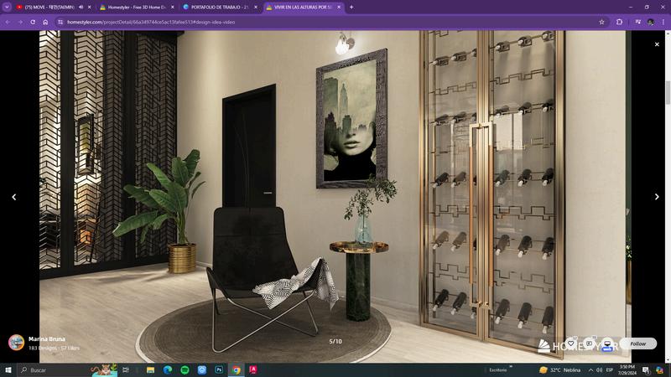The width and height of the screenshot is (671, 377).
Task: Open Photoshop from the taskbar
Action: click(x=219, y=370)
